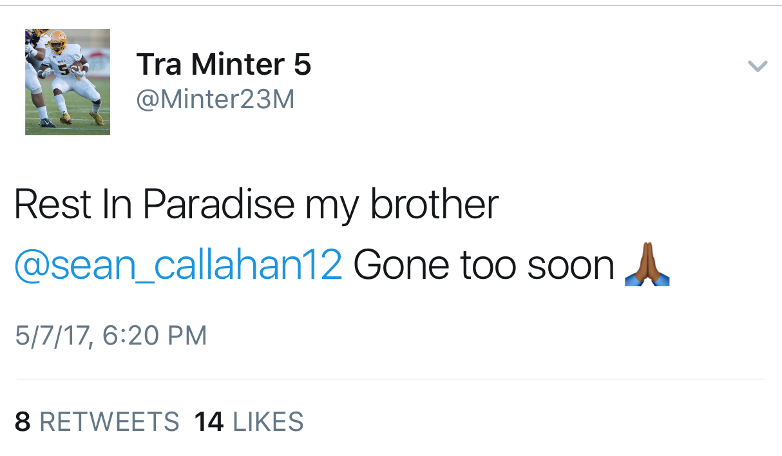Click the word "Paradise" in the tweet
This screenshot has height=456, width=782.
[218, 204]
